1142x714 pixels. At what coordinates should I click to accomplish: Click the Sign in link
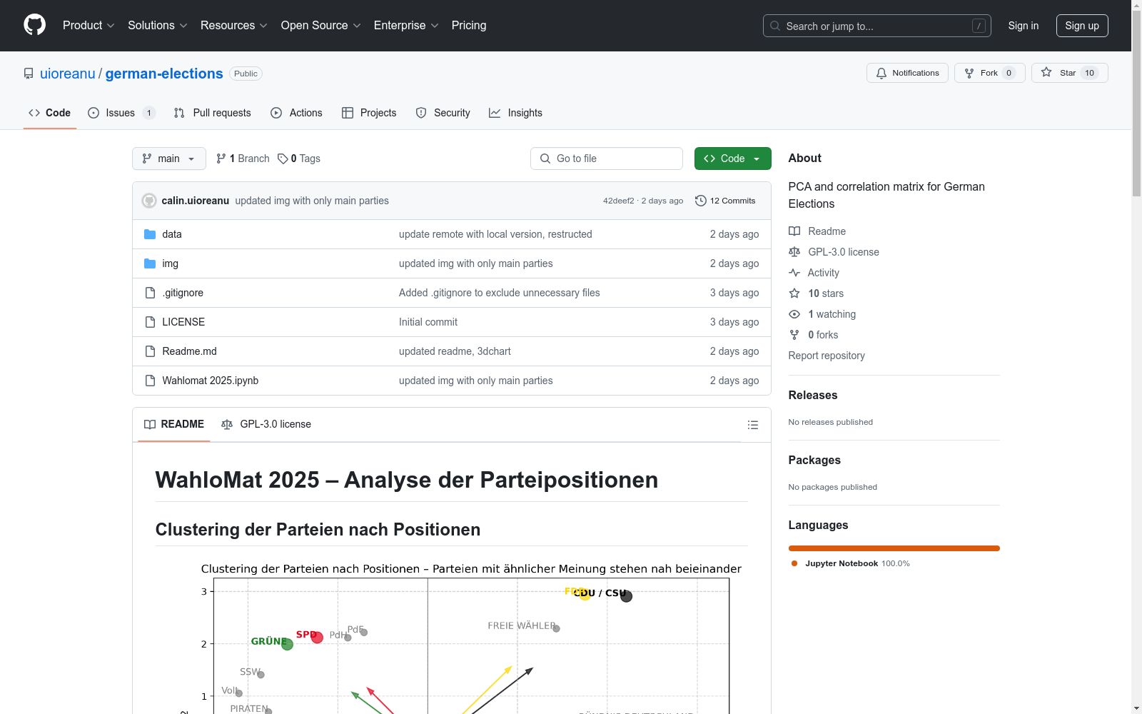click(1024, 26)
